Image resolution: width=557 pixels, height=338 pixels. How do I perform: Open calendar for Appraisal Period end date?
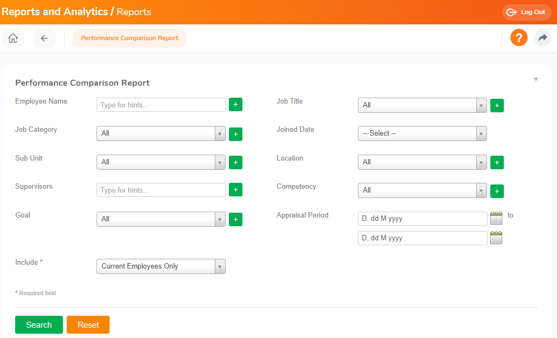click(x=496, y=238)
